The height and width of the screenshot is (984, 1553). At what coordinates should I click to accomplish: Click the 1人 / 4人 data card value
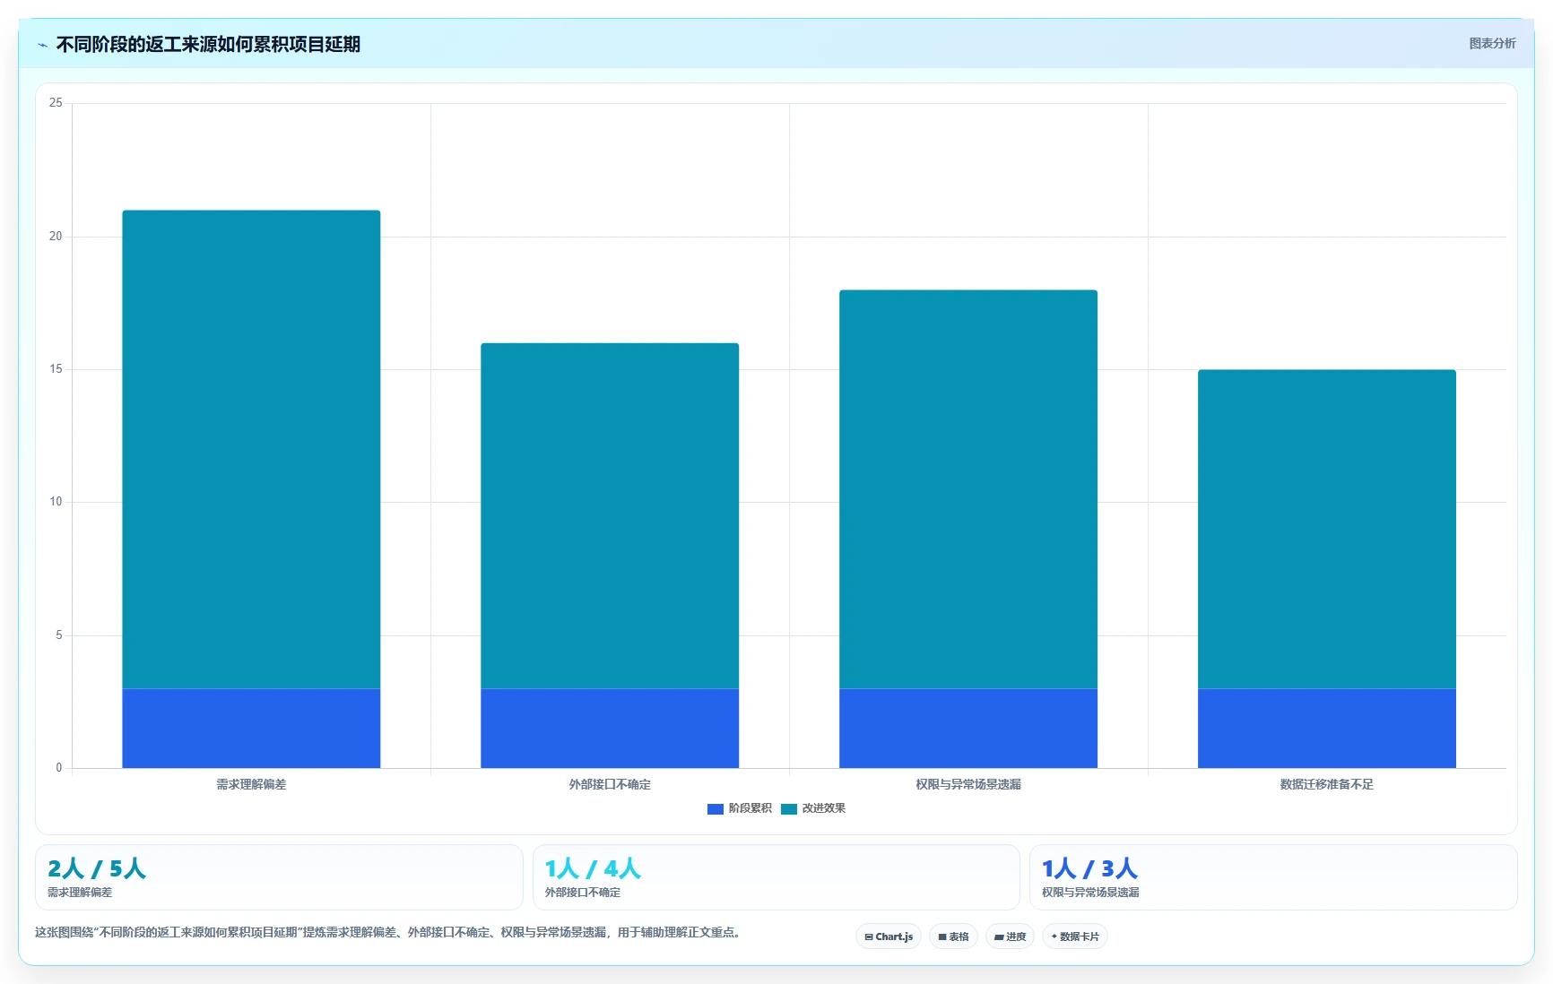pos(593,868)
